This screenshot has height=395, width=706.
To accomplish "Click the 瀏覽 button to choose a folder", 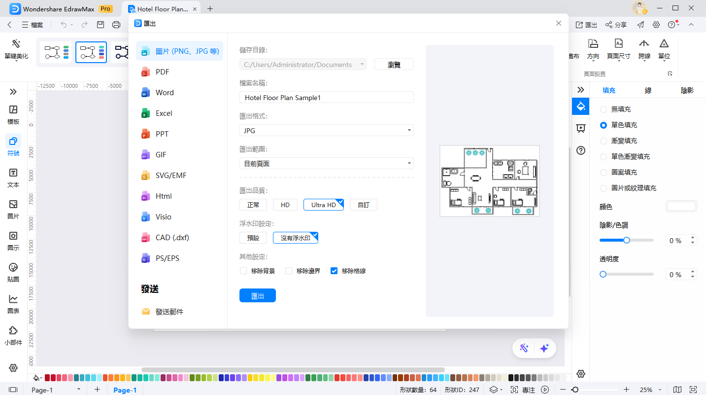I will [394, 64].
